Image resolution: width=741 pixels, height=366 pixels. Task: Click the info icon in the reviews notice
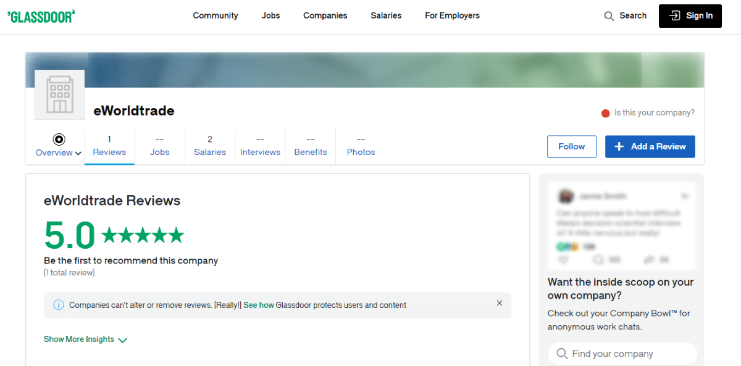[x=59, y=305]
